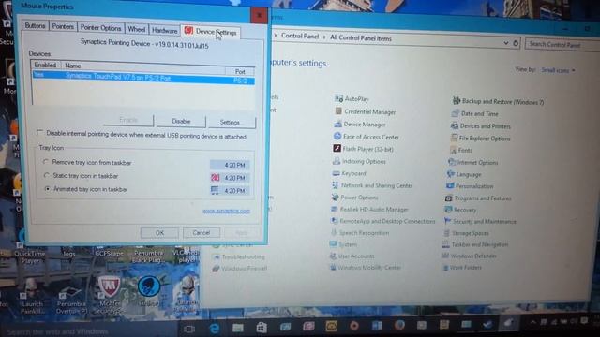Click OK in Mouse Properties
Image resolution: width=600 pixels, height=337 pixels.
click(x=159, y=233)
